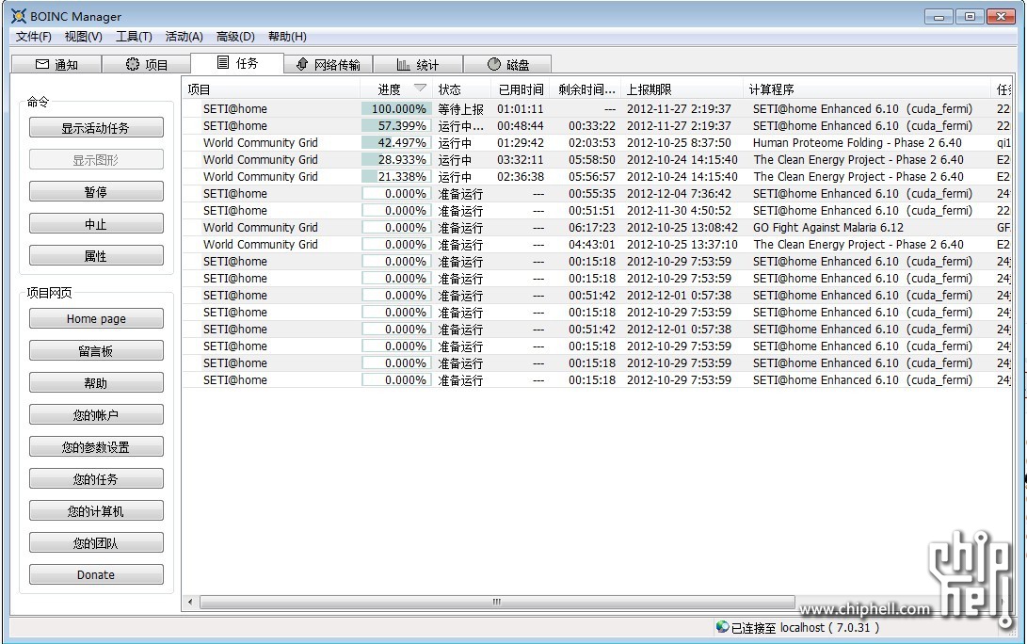Open the 文件(F) menu

pyautogui.click(x=33, y=37)
